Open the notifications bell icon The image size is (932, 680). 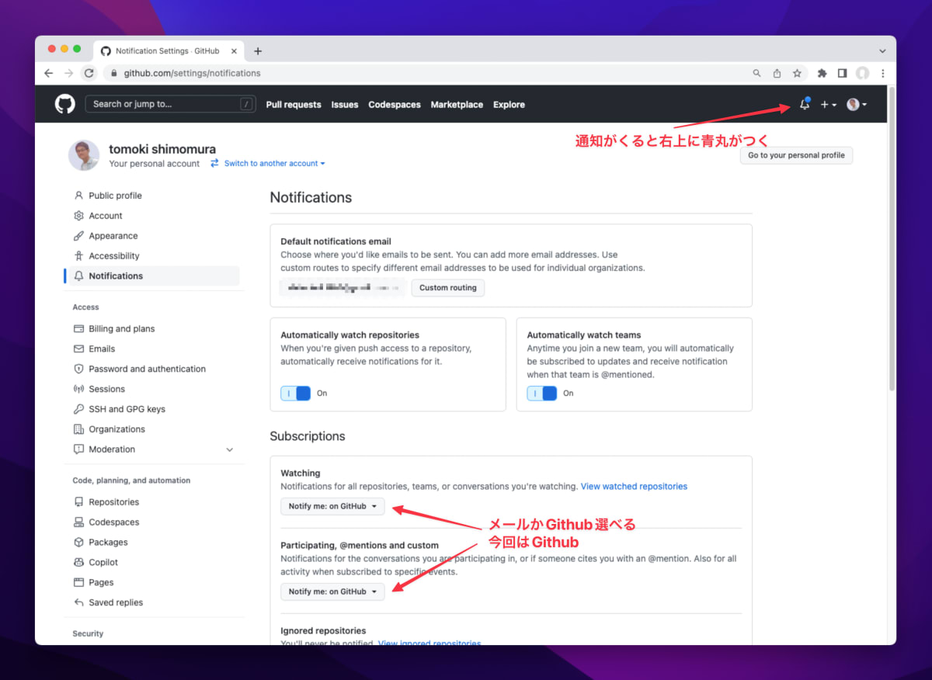(805, 104)
